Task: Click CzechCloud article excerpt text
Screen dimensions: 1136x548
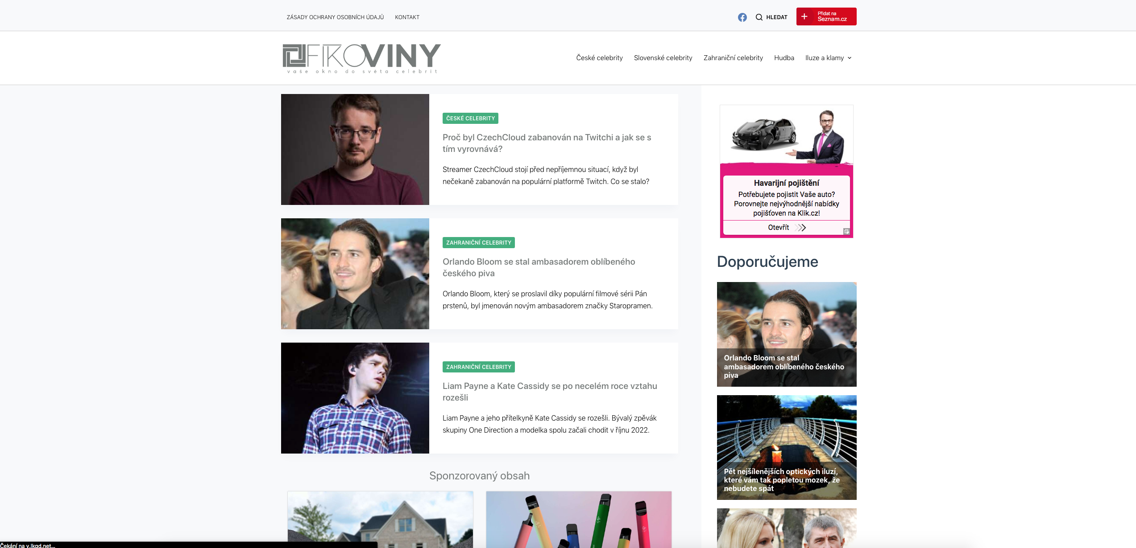Action: coord(546,176)
